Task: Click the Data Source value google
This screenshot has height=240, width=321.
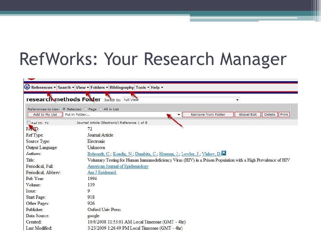Action: pyautogui.click(x=93, y=216)
